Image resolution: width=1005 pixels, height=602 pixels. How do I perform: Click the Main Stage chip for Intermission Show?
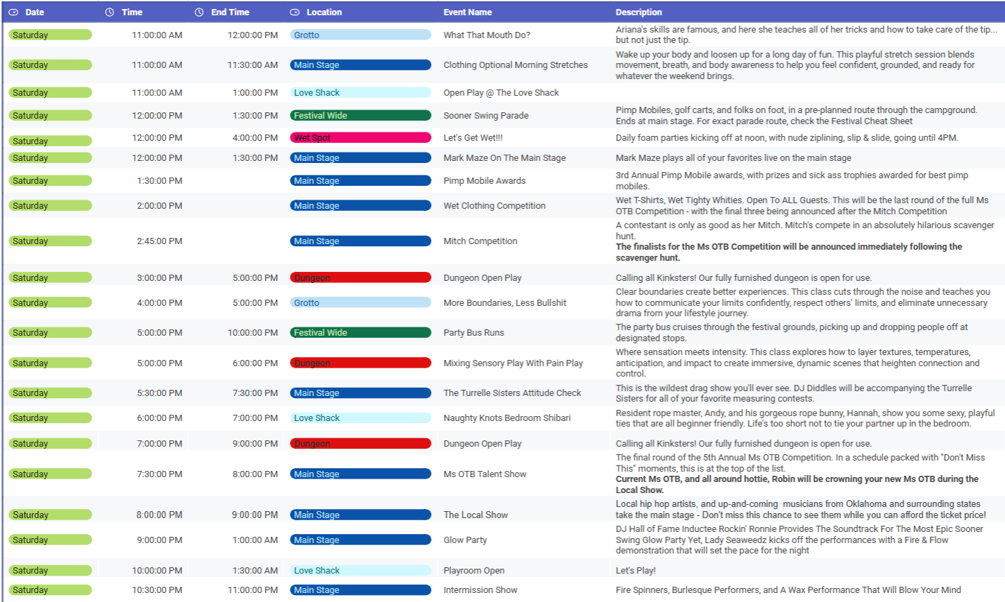[x=360, y=590]
